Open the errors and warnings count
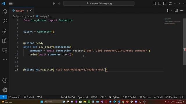This screenshot has height=104, width=186. (29, 97)
